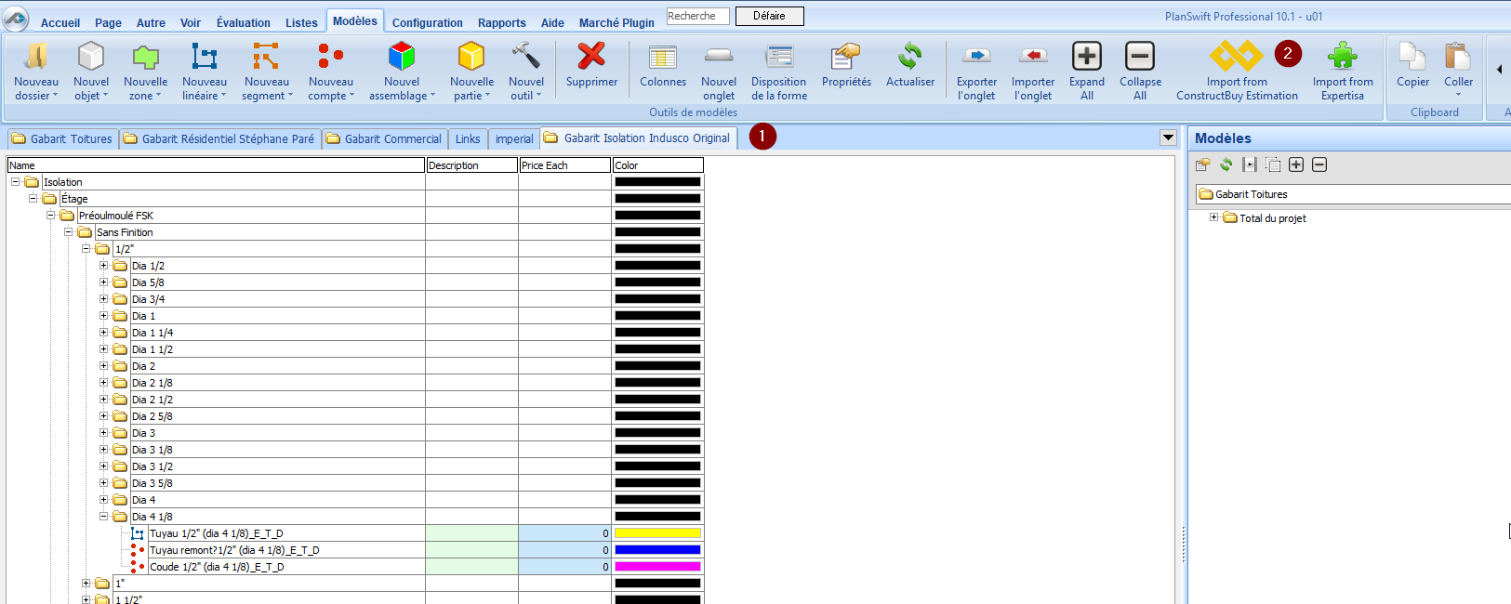Click the Nouveau dossier icon
This screenshot has width=1511, height=604.
tap(35, 58)
